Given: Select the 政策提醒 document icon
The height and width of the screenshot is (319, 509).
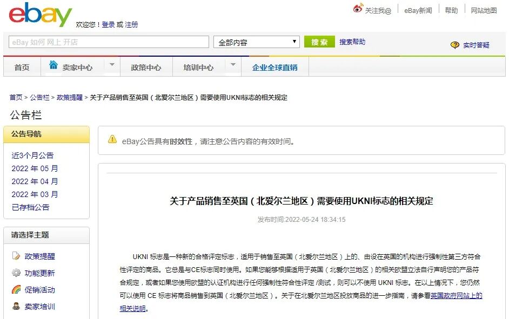Looking at the screenshot, I should pyautogui.click(x=17, y=257).
